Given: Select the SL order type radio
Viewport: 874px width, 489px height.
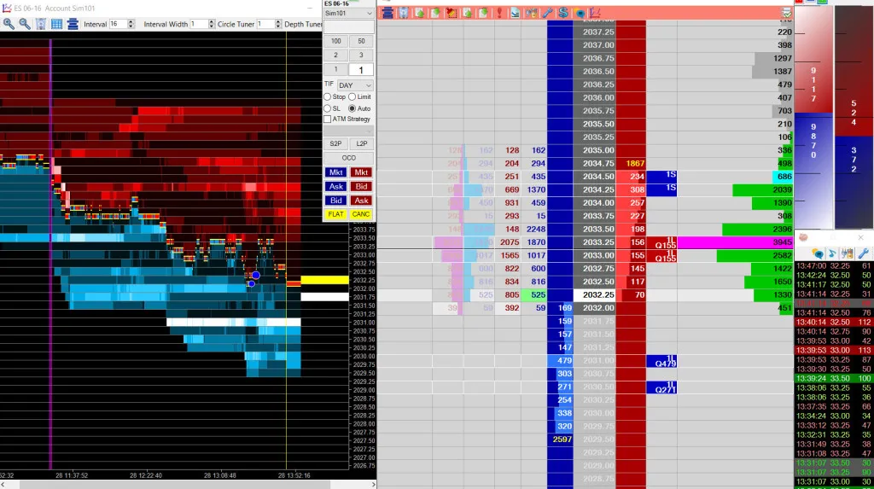Looking at the screenshot, I should (x=327, y=108).
